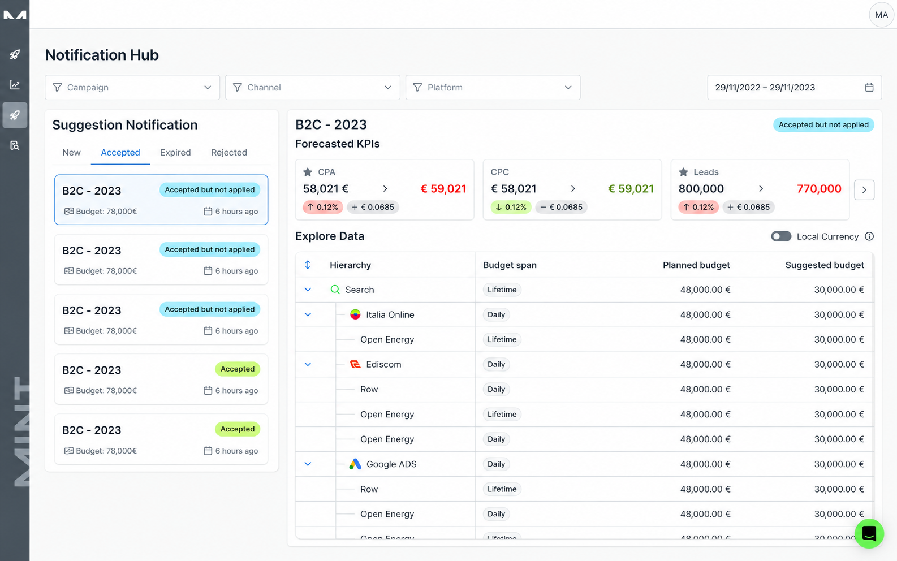
Task: Click the Planned budget column header
Action: click(x=696, y=265)
